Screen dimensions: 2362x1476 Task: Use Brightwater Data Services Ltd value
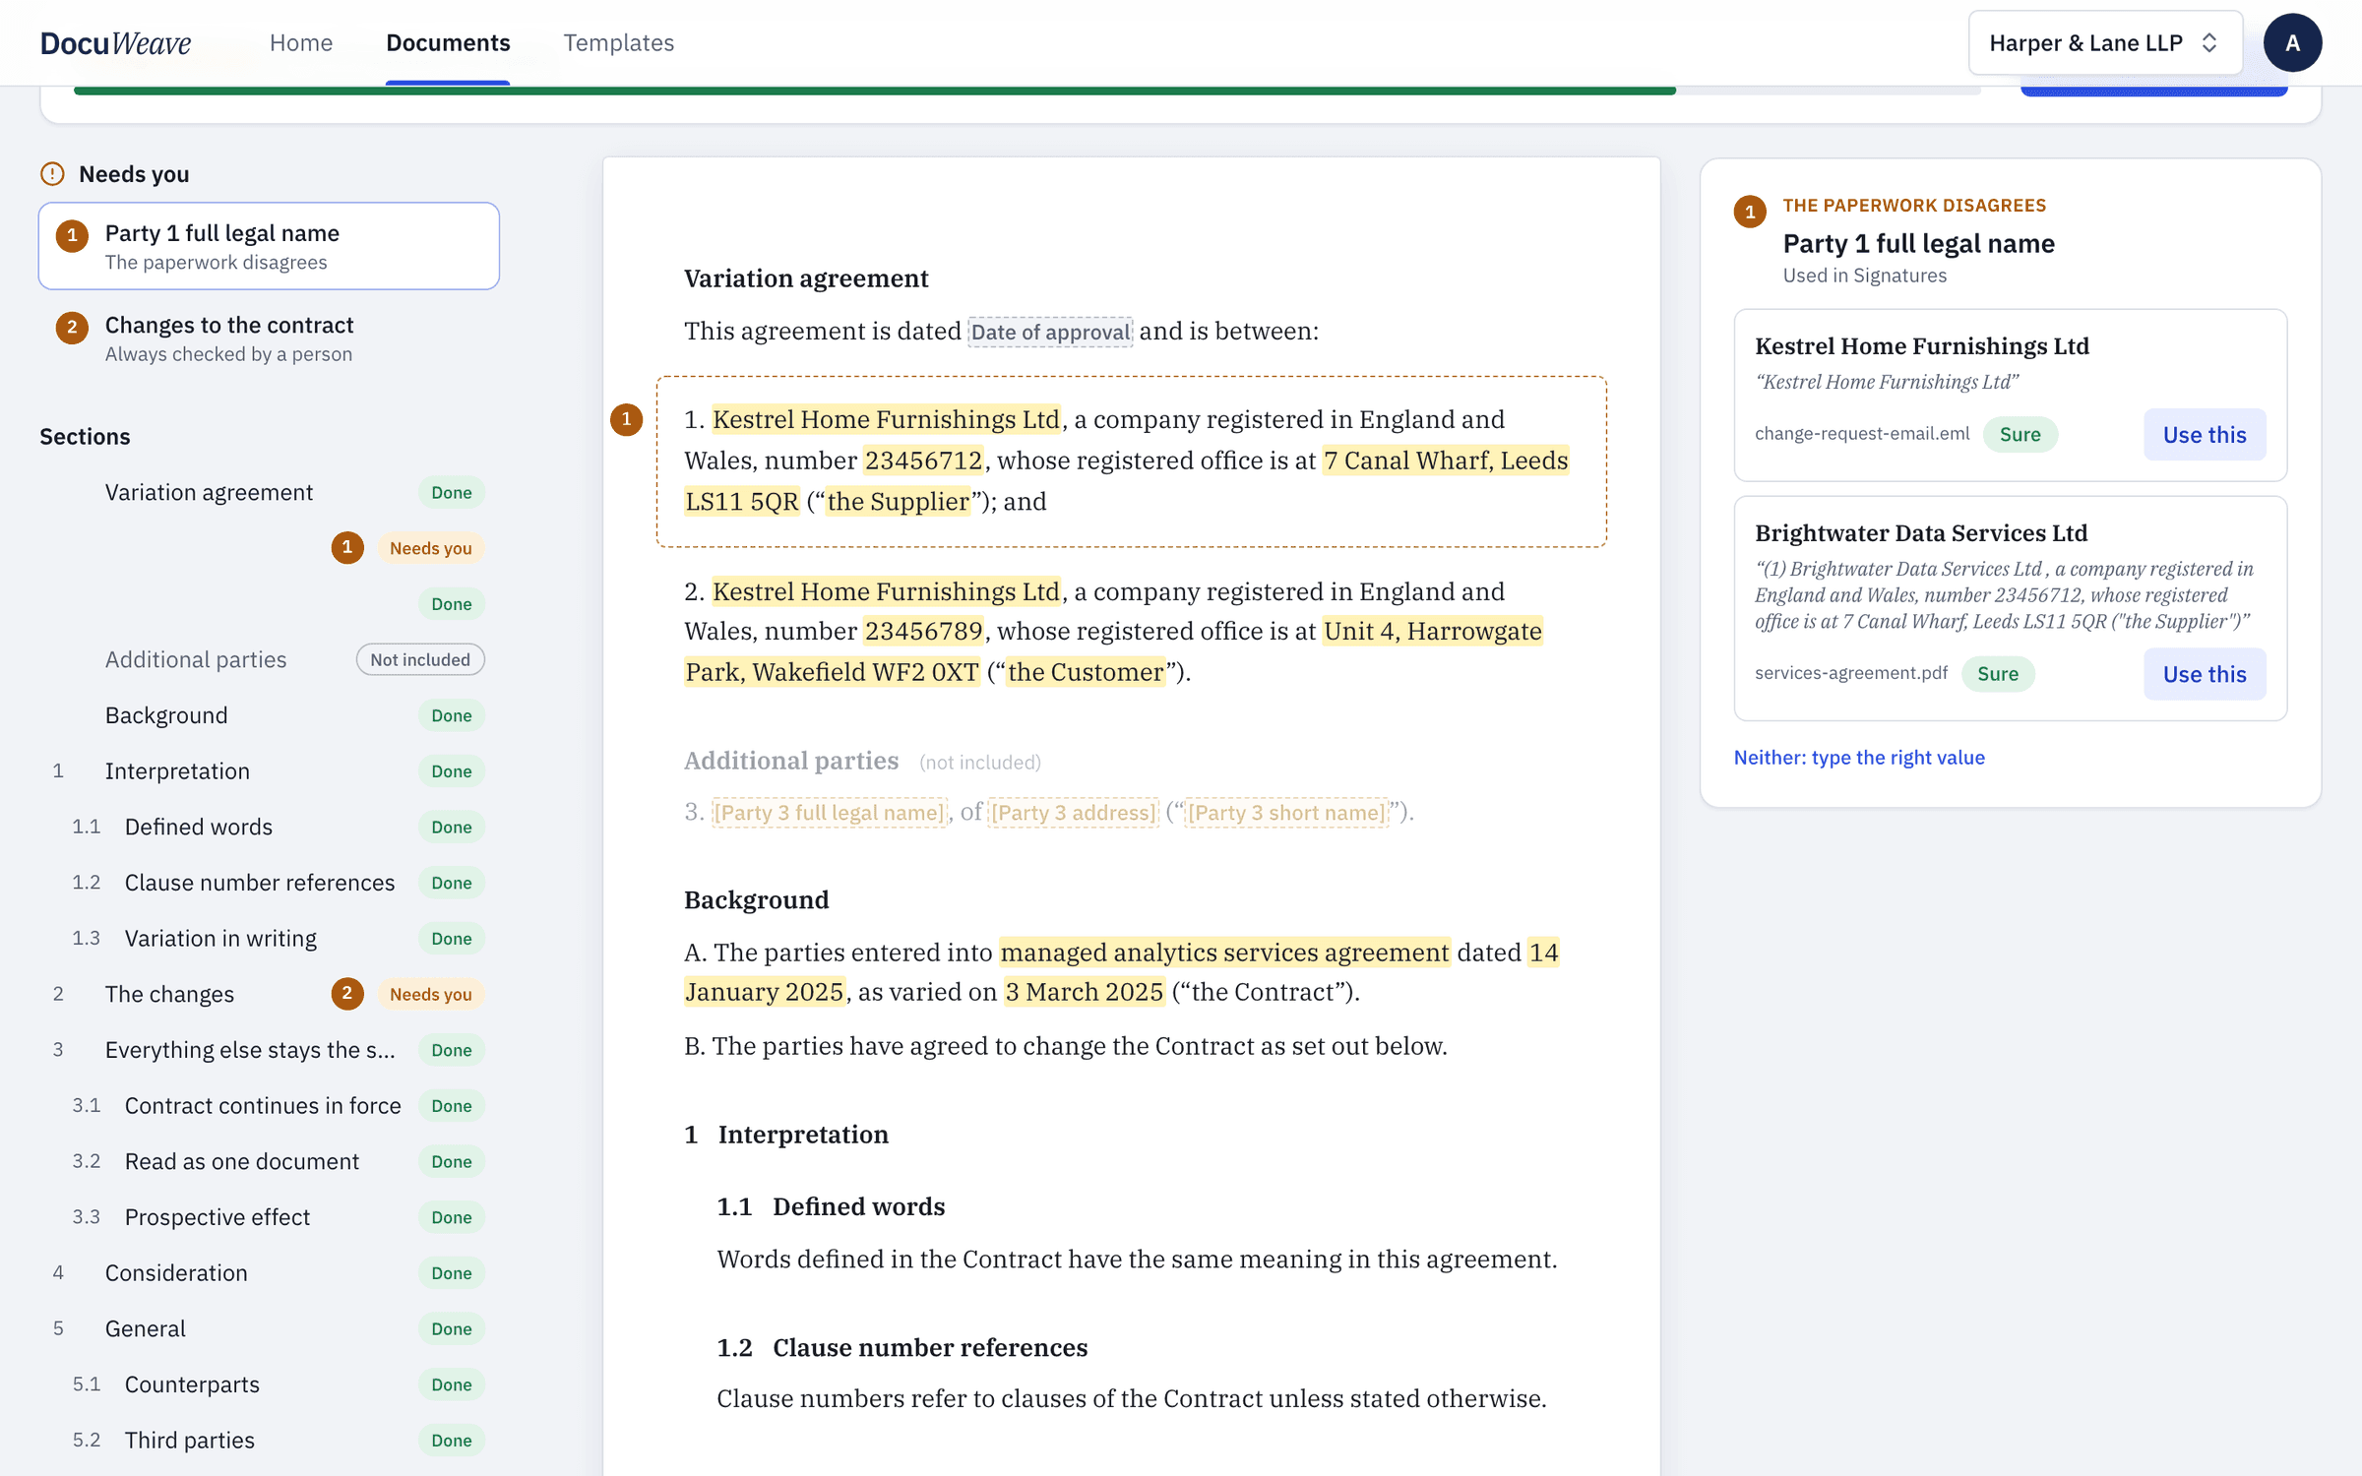[2205, 673]
